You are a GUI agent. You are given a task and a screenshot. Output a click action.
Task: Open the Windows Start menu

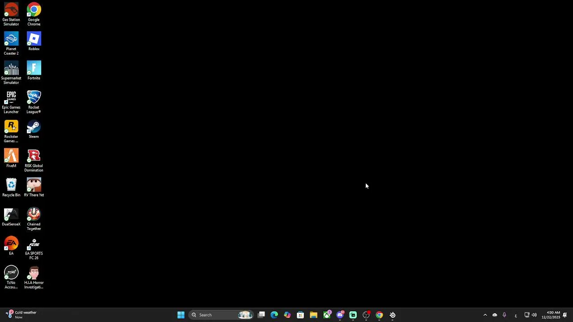click(x=181, y=315)
